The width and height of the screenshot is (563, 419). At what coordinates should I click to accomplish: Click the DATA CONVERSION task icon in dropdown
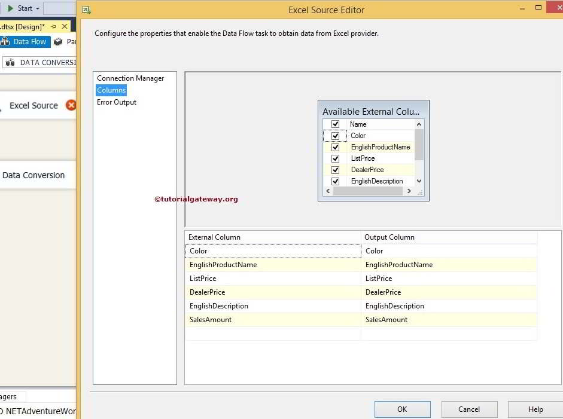(x=10, y=62)
